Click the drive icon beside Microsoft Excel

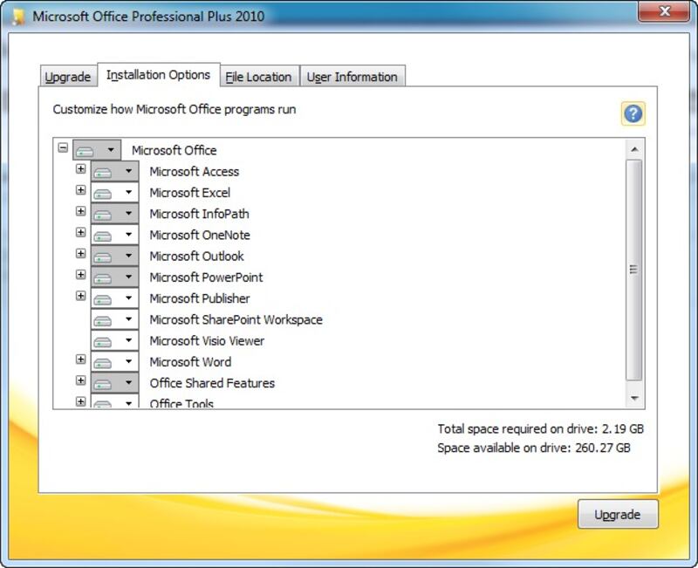(x=104, y=193)
